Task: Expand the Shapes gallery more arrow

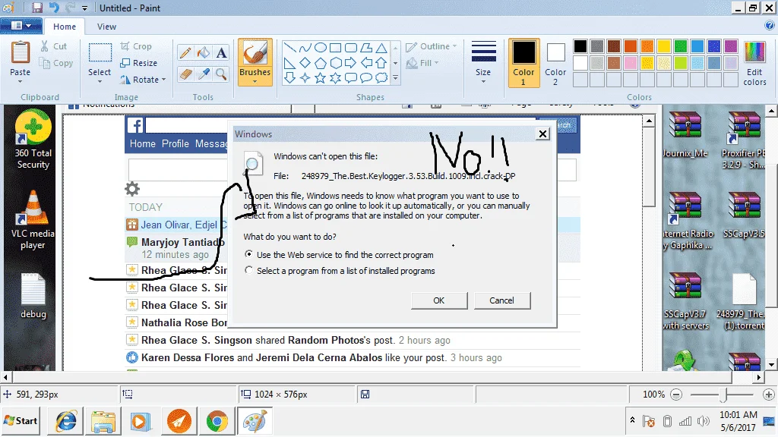Action: pos(395,78)
